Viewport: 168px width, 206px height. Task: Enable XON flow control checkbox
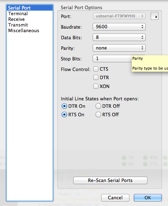pyautogui.click(x=96, y=86)
